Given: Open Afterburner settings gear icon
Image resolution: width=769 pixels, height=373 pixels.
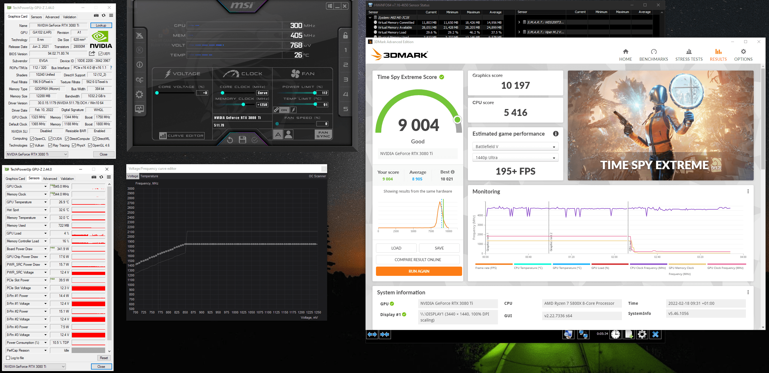Looking at the screenshot, I should (x=139, y=94).
